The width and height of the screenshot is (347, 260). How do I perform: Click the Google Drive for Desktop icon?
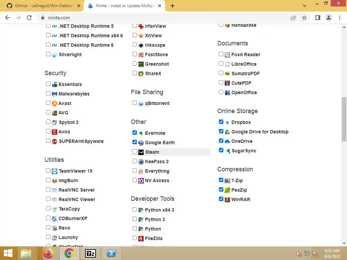click(227, 132)
